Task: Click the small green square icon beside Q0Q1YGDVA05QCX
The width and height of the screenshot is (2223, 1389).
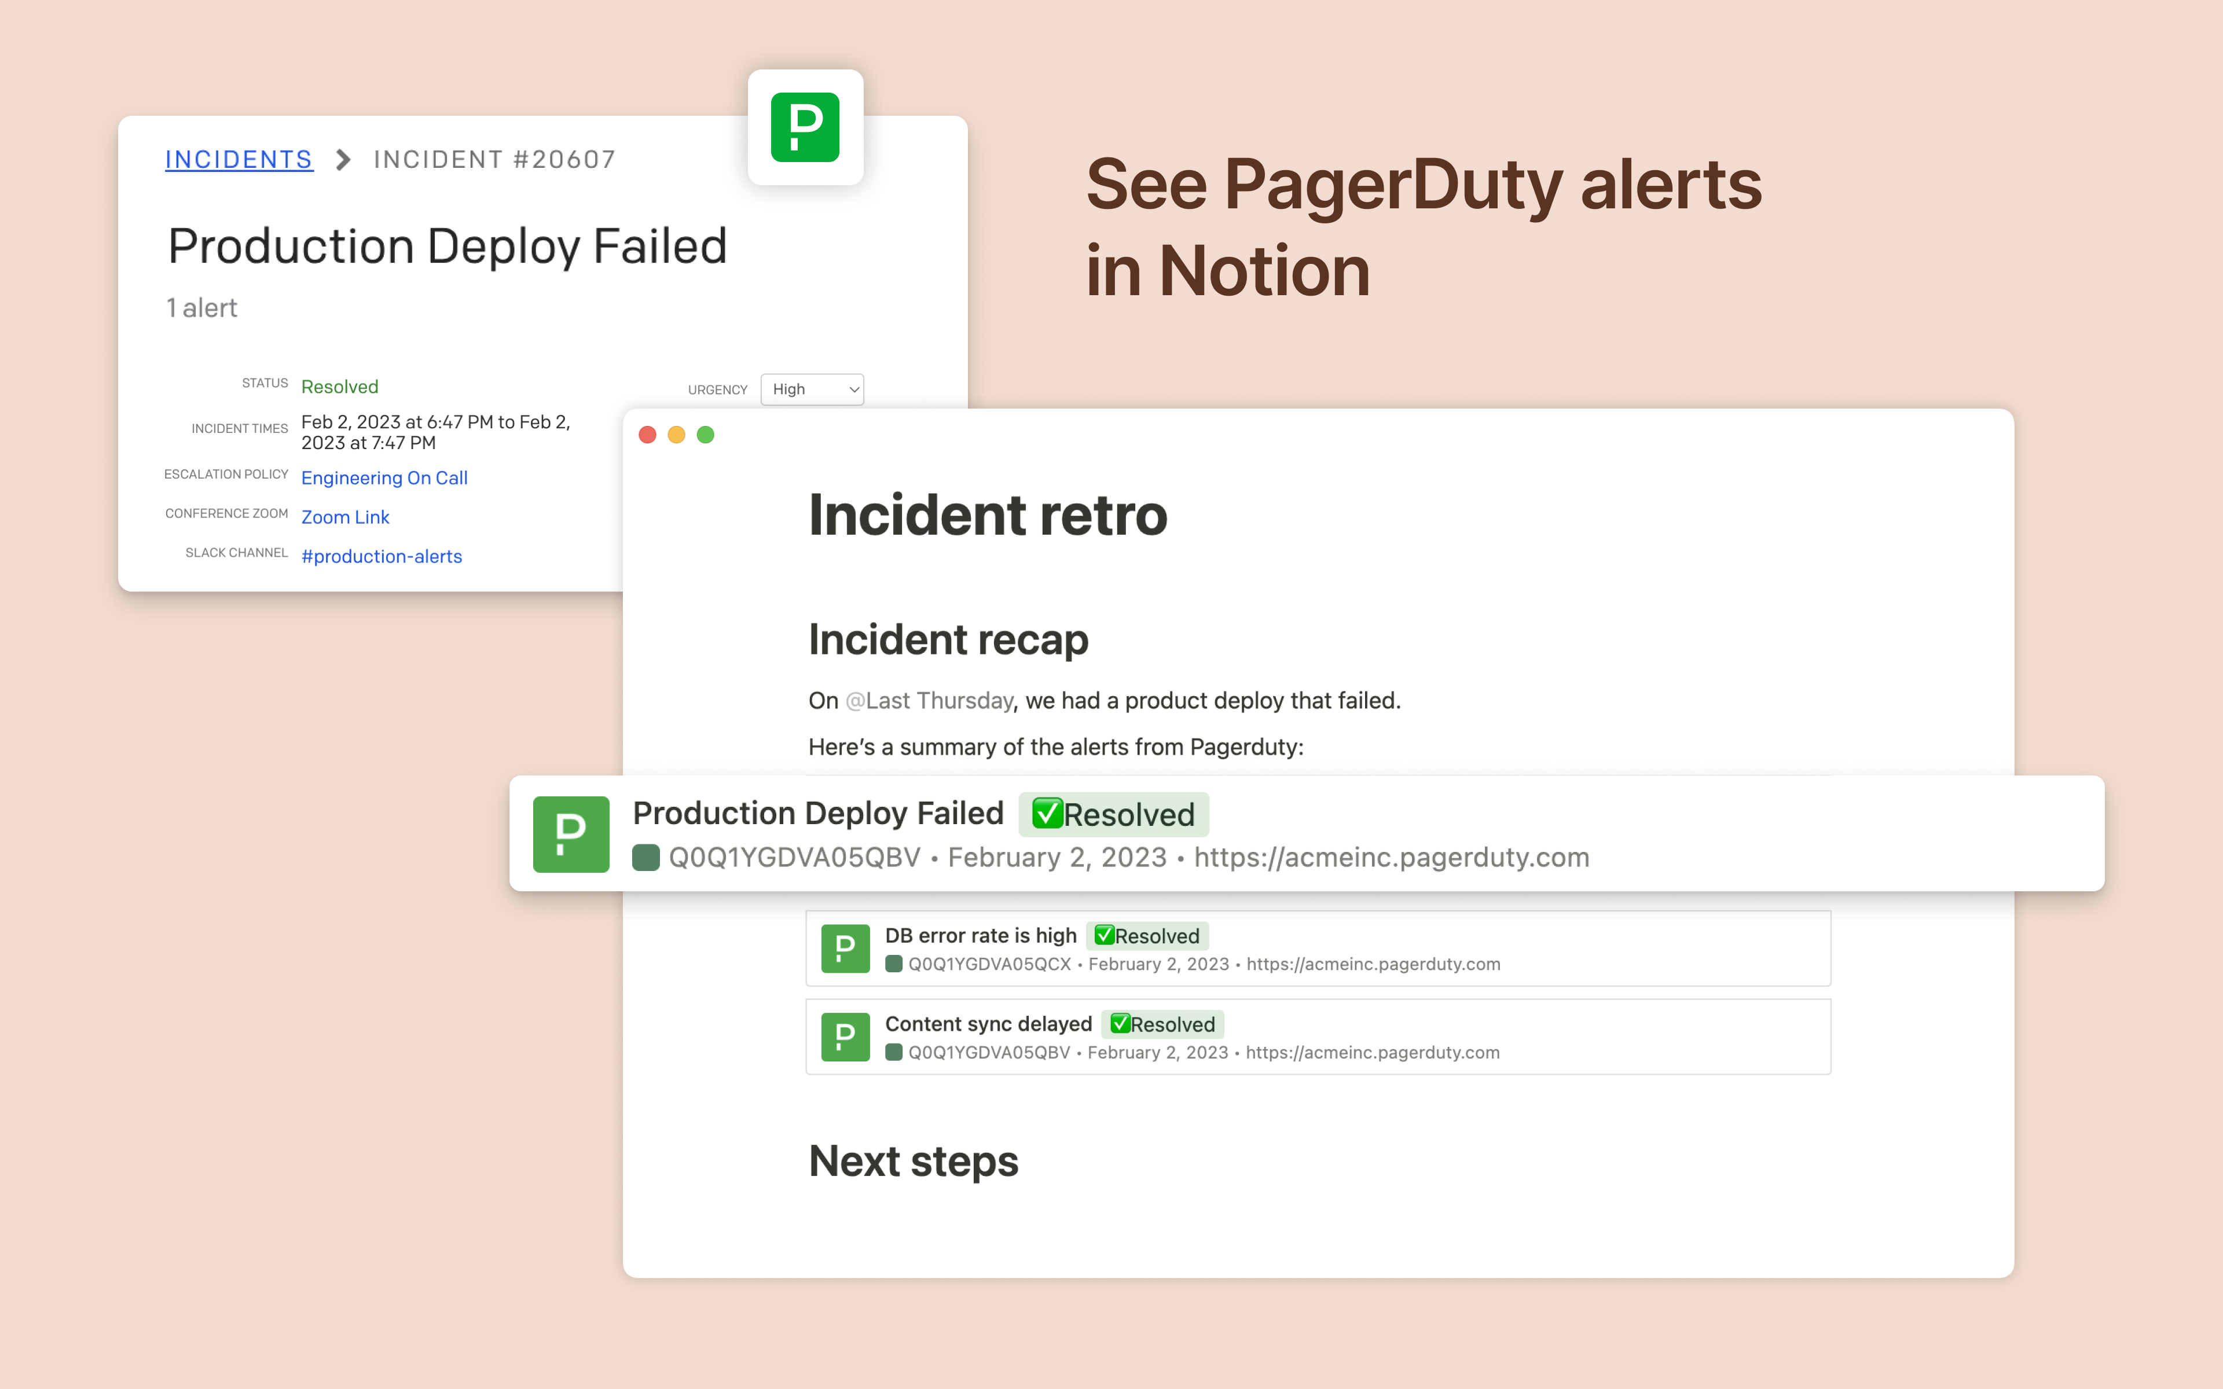Action: (x=893, y=964)
